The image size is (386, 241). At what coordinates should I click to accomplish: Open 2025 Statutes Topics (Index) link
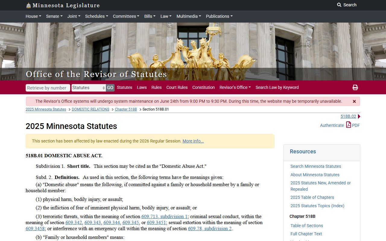pyautogui.click(x=317, y=206)
